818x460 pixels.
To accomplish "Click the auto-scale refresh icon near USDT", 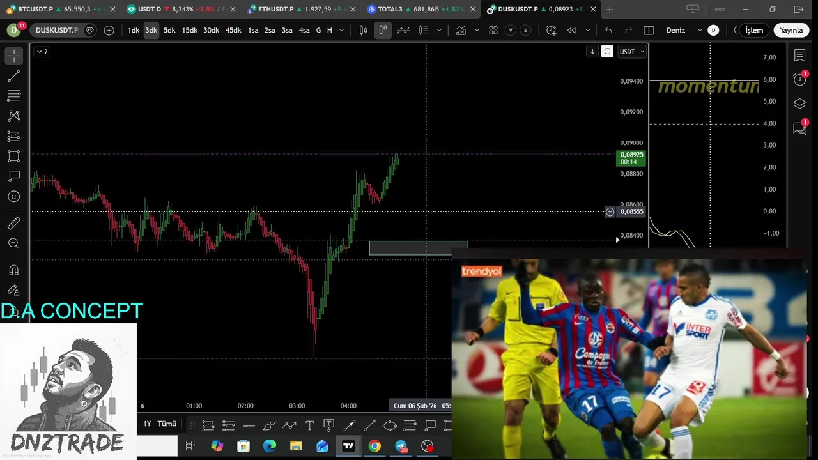I will pyautogui.click(x=607, y=52).
